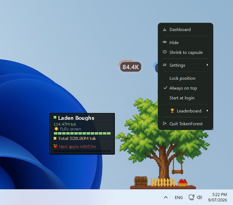Click the eye icon beside Hide

[x=165, y=42]
